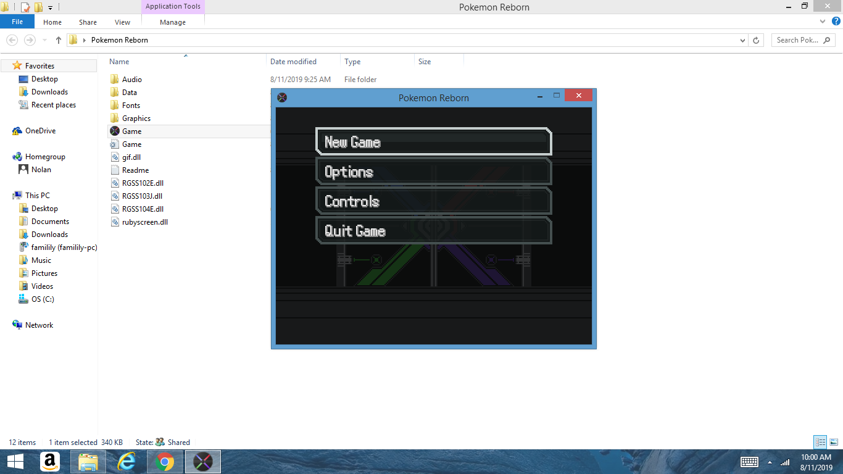Viewport: 843px width, 474px height.
Task: Open the on-screen keyboard from the system tray
Action: pos(749,462)
